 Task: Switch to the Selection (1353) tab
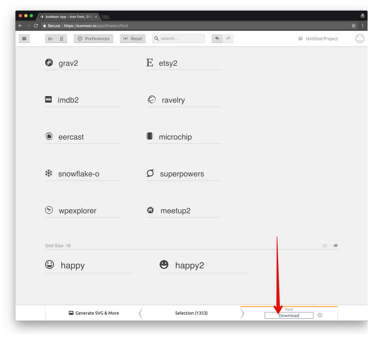[x=191, y=313]
